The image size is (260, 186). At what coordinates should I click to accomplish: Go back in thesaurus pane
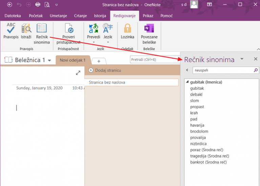[187, 70]
